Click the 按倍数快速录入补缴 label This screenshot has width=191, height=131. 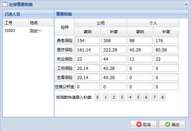pos(74,97)
